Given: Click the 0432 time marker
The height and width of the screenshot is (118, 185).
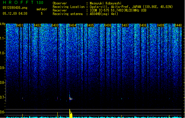Looking at the screenshot, I should pos(37,25).
